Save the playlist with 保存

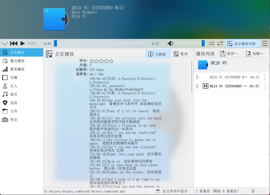pos(228,54)
